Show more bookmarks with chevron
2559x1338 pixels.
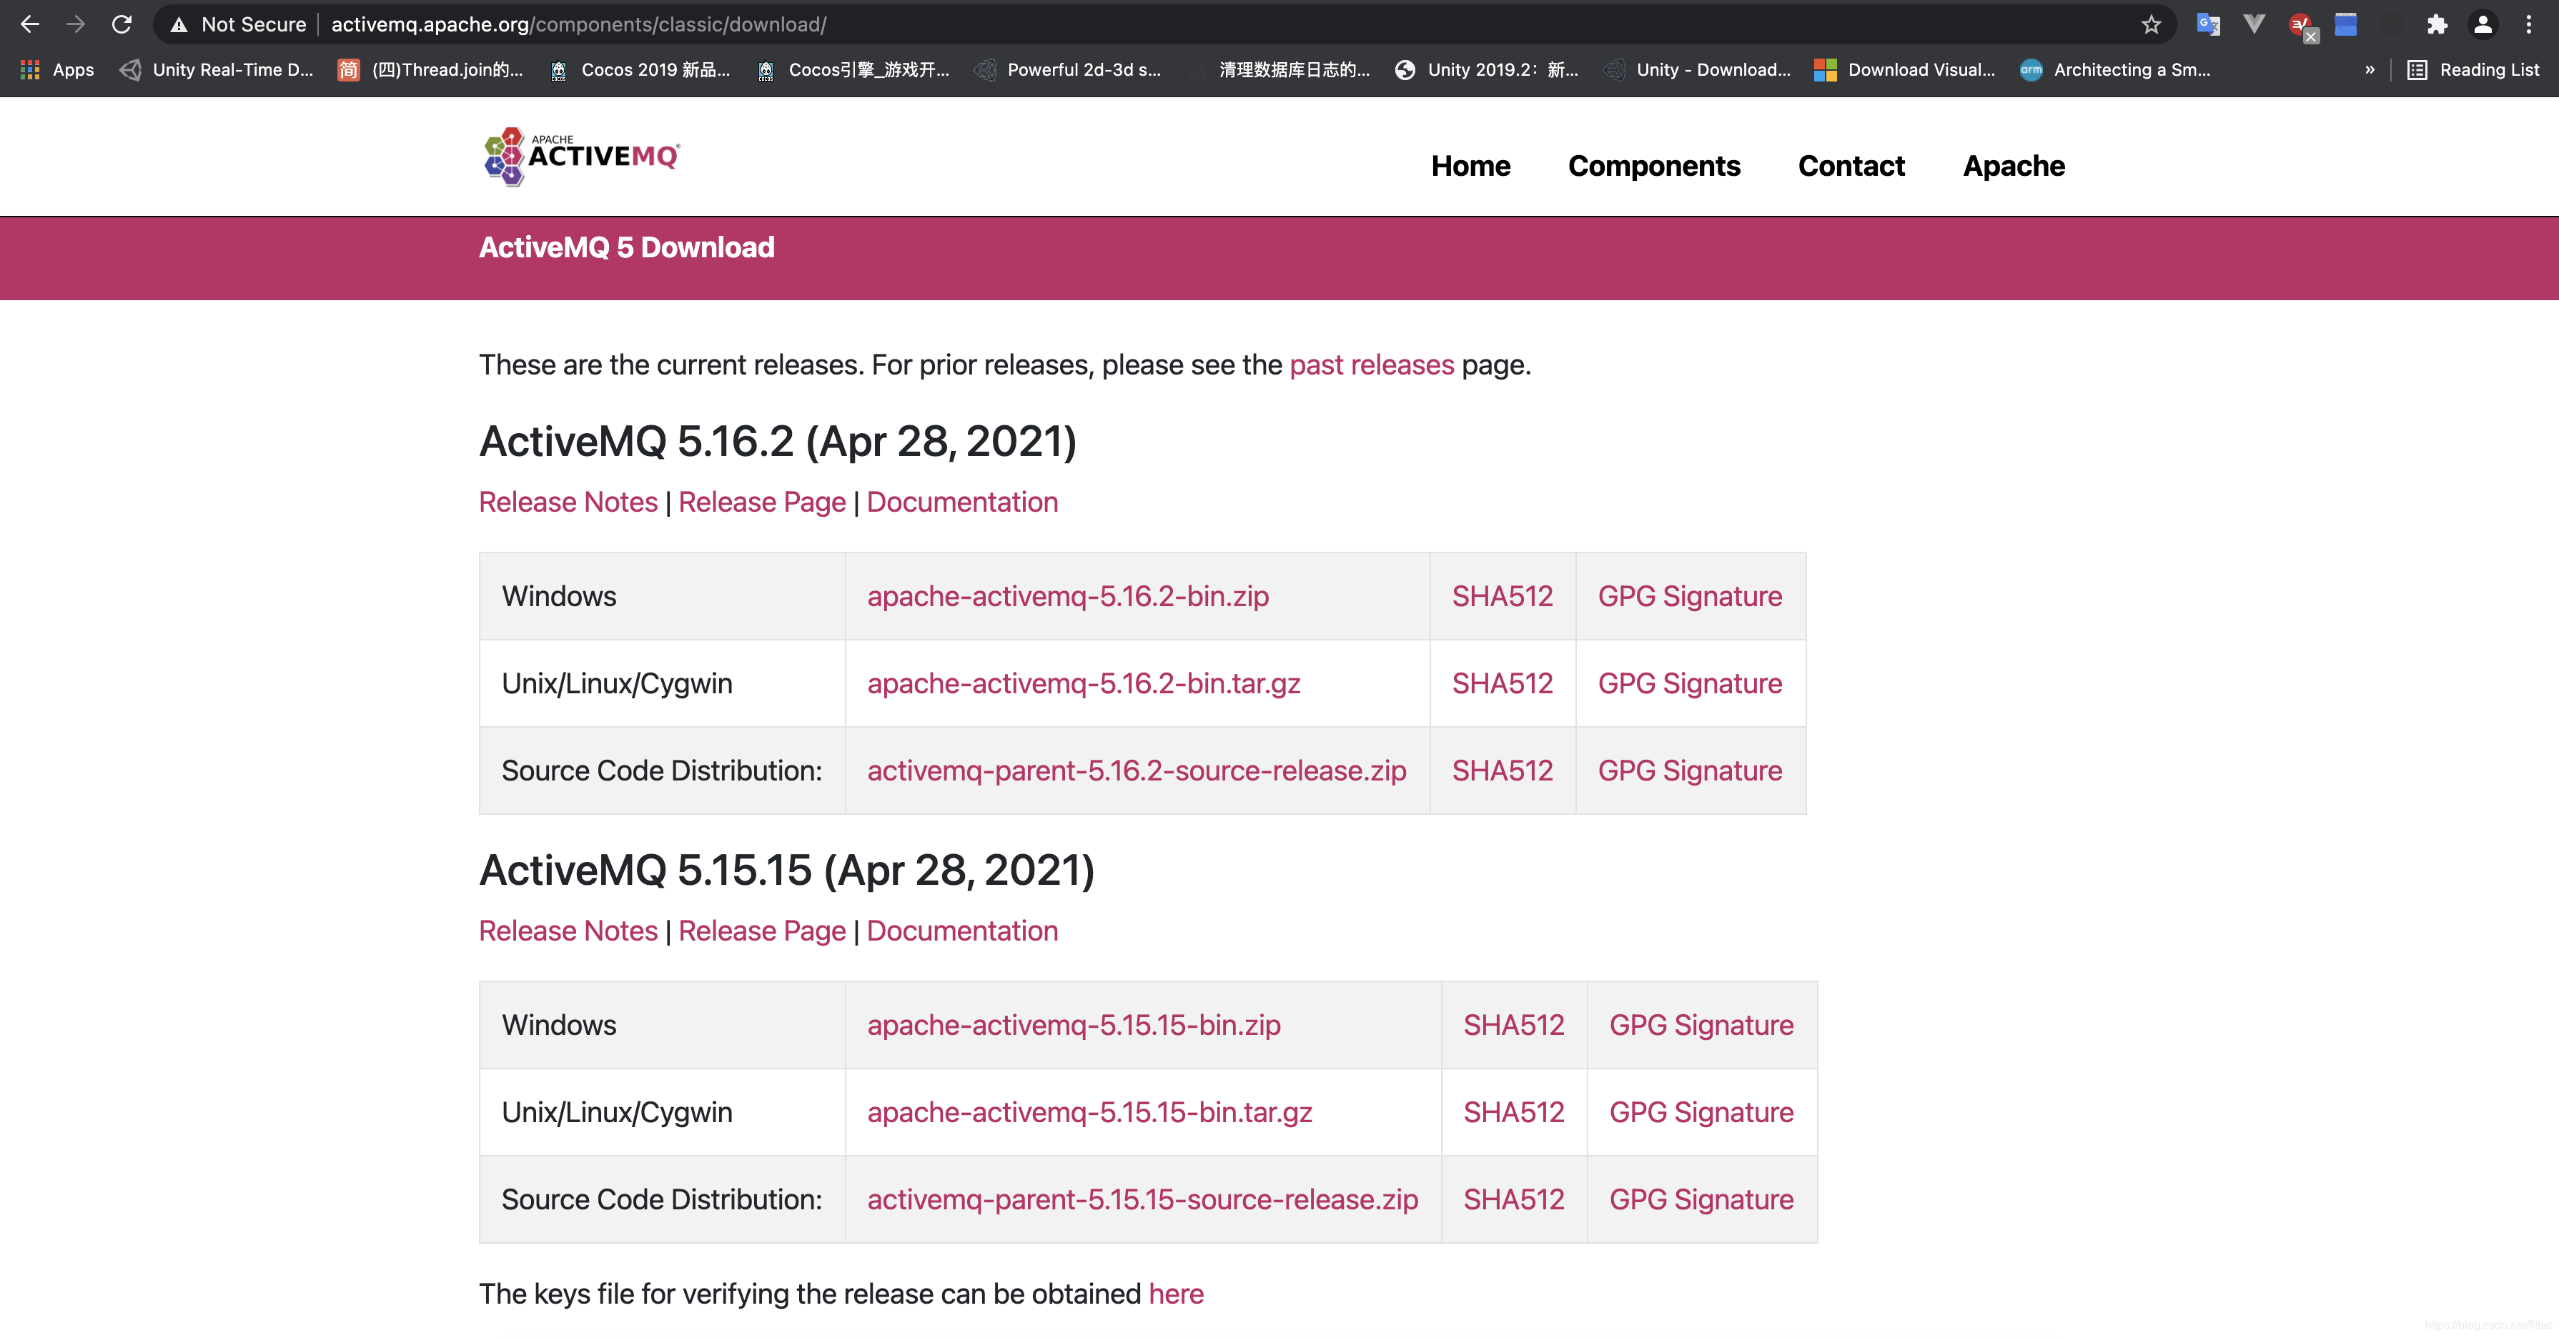[2370, 69]
